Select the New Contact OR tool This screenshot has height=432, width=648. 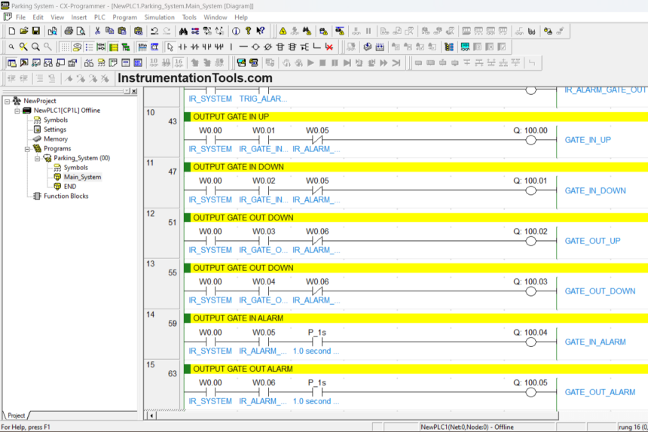tap(206, 47)
